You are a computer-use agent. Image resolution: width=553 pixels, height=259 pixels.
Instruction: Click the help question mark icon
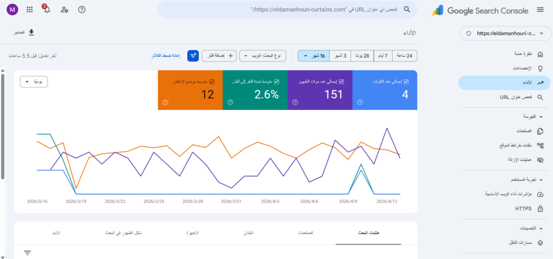coord(82,10)
